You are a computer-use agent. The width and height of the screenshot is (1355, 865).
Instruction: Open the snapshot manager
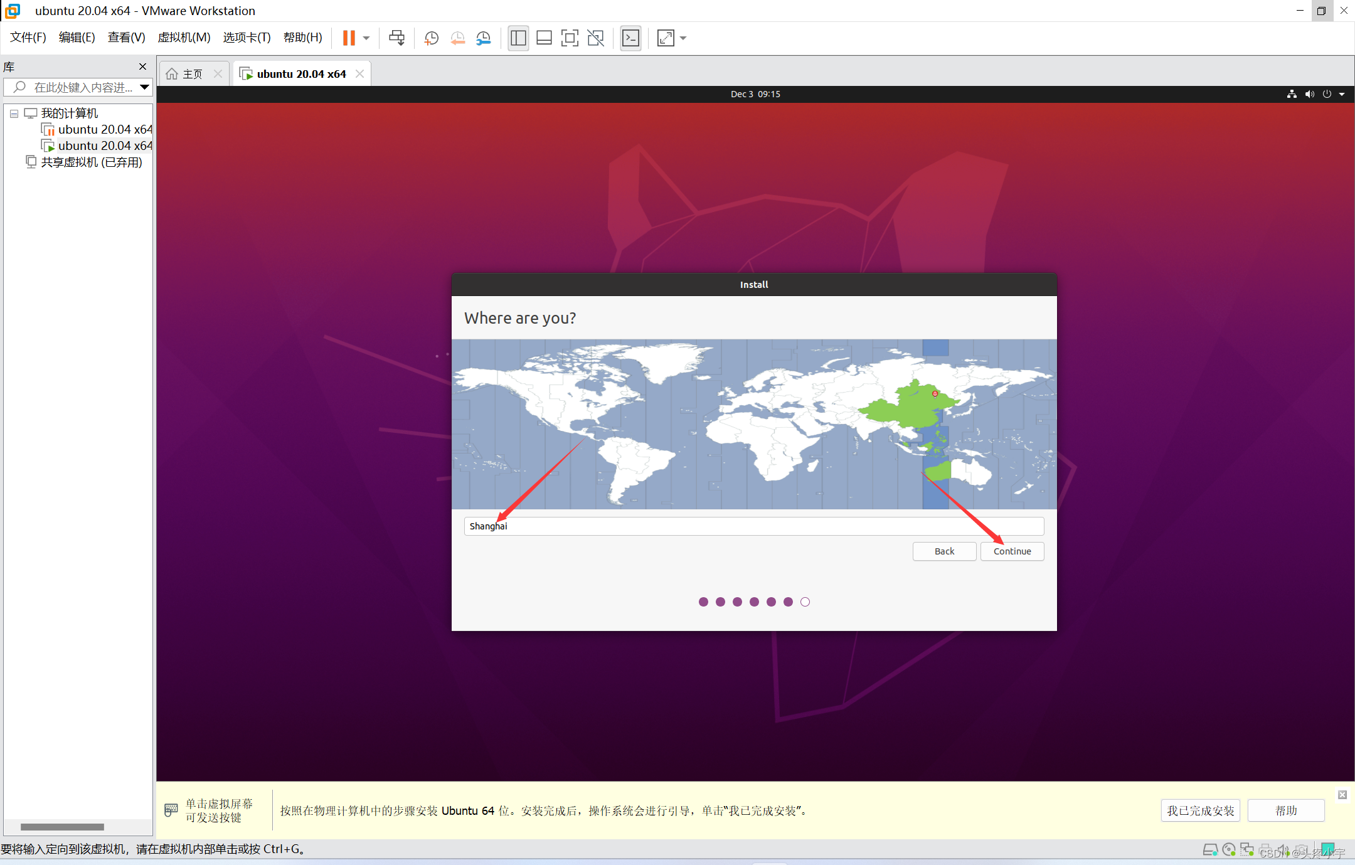click(x=483, y=38)
